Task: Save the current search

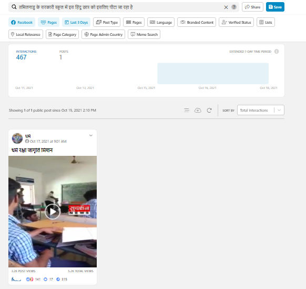Action: pos(275,7)
